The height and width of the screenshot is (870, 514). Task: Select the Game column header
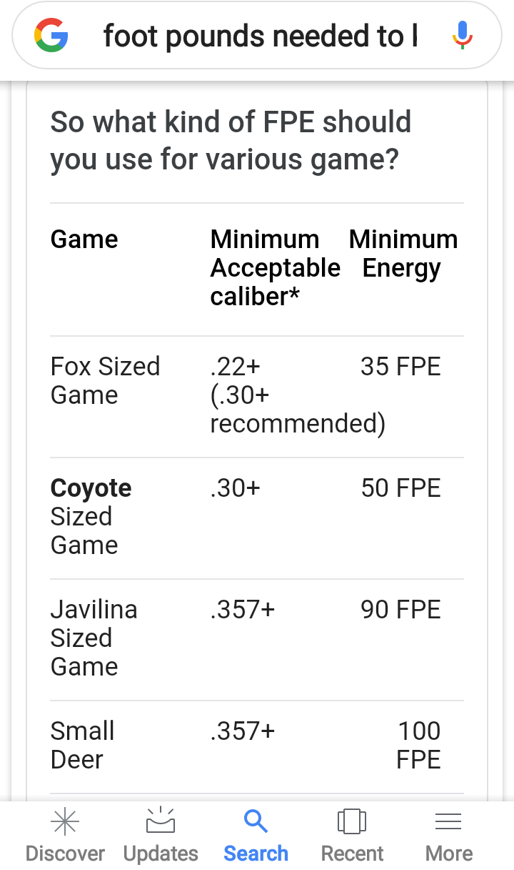pyautogui.click(x=84, y=239)
